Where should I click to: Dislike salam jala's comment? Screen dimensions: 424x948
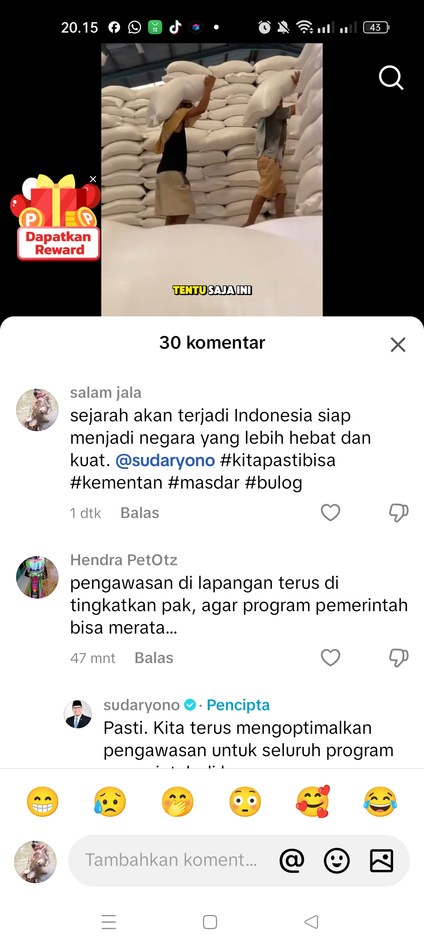(x=398, y=513)
